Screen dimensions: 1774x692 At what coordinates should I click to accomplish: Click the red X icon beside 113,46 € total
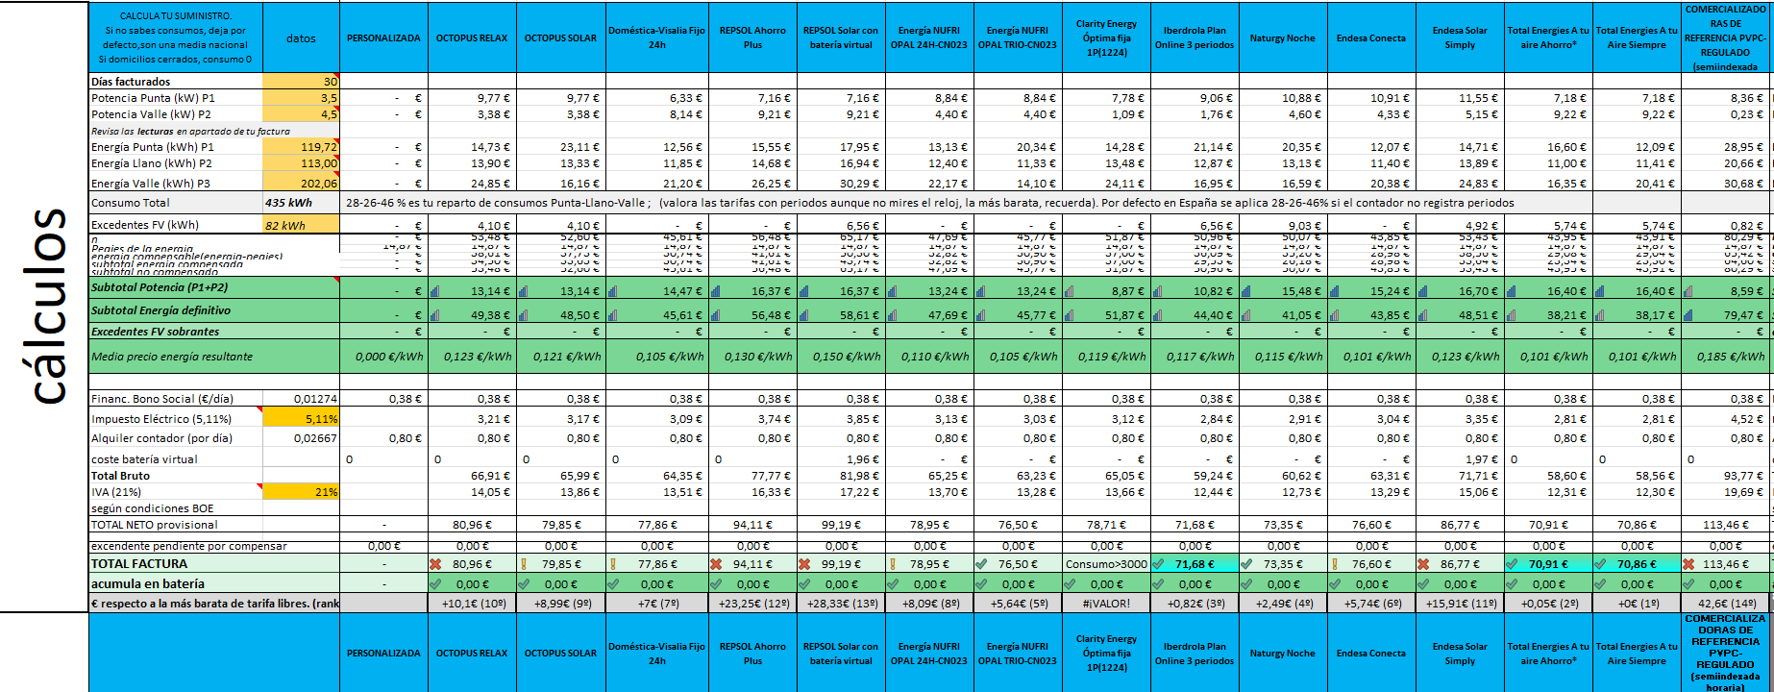pyautogui.click(x=1688, y=564)
